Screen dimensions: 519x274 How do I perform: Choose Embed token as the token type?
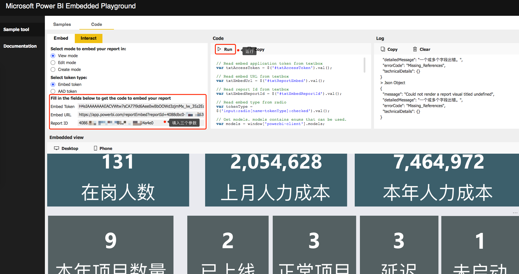click(x=53, y=84)
